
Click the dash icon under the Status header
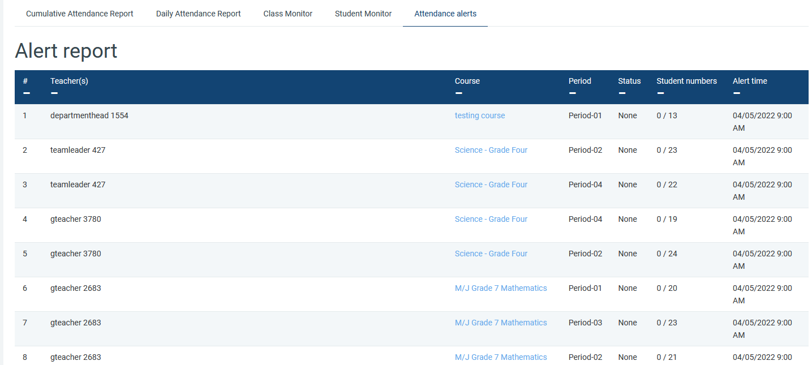coord(622,93)
